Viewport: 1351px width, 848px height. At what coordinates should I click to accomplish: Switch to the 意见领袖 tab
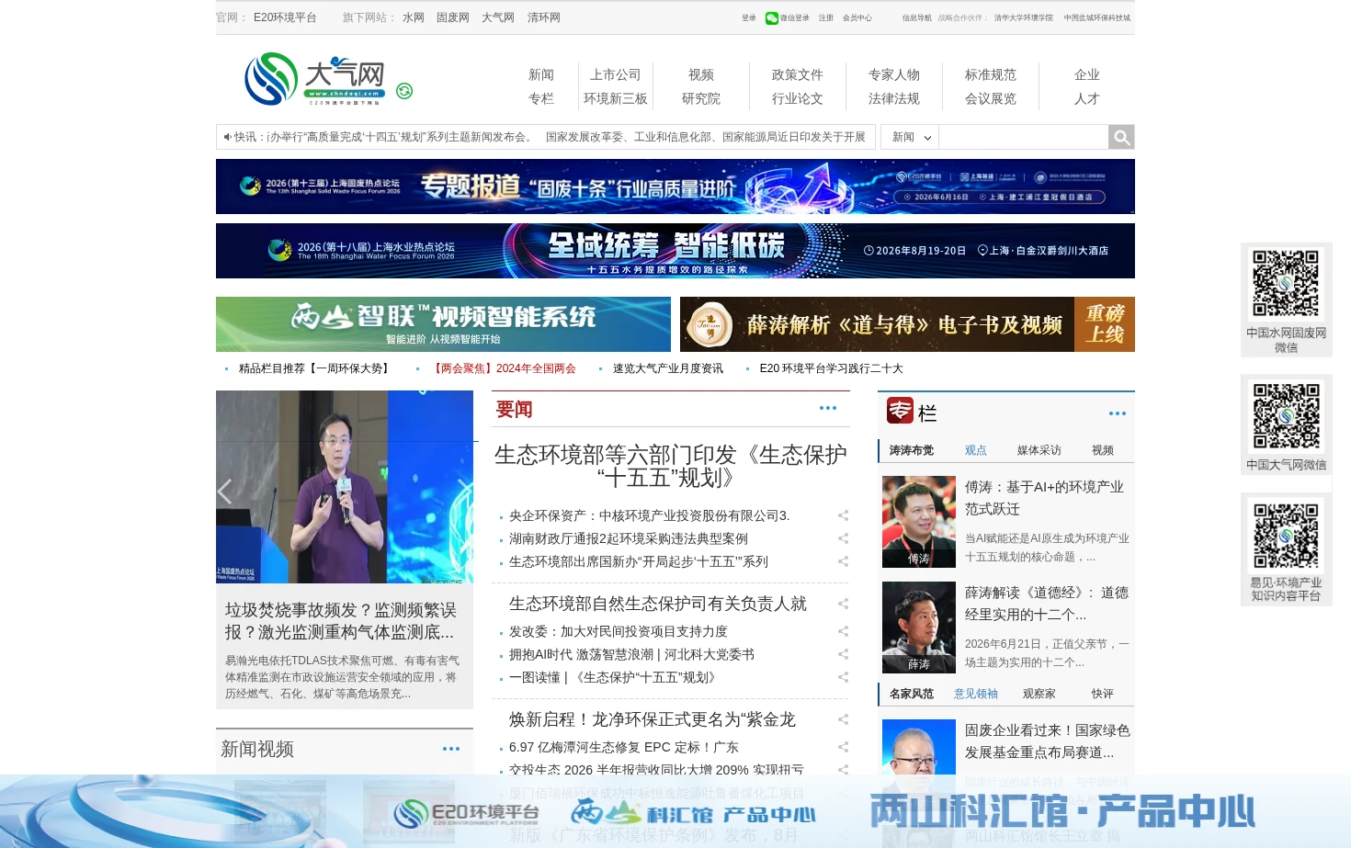tap(975, 694)
